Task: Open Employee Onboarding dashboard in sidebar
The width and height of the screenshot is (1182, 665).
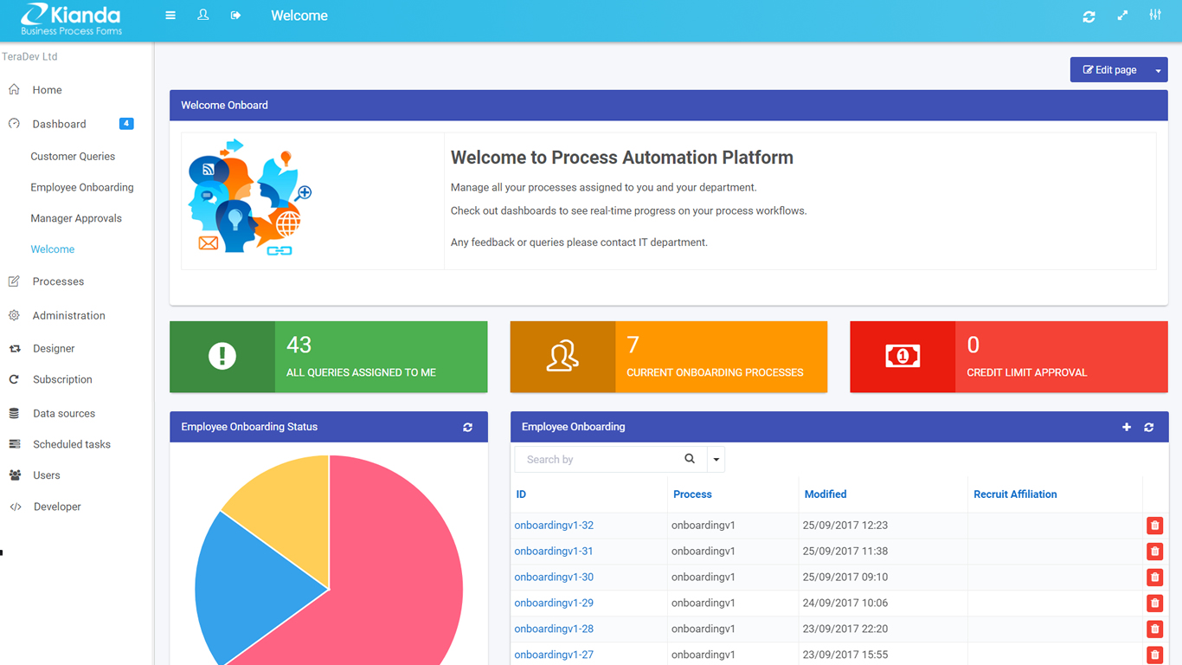Action: (82, 187)
